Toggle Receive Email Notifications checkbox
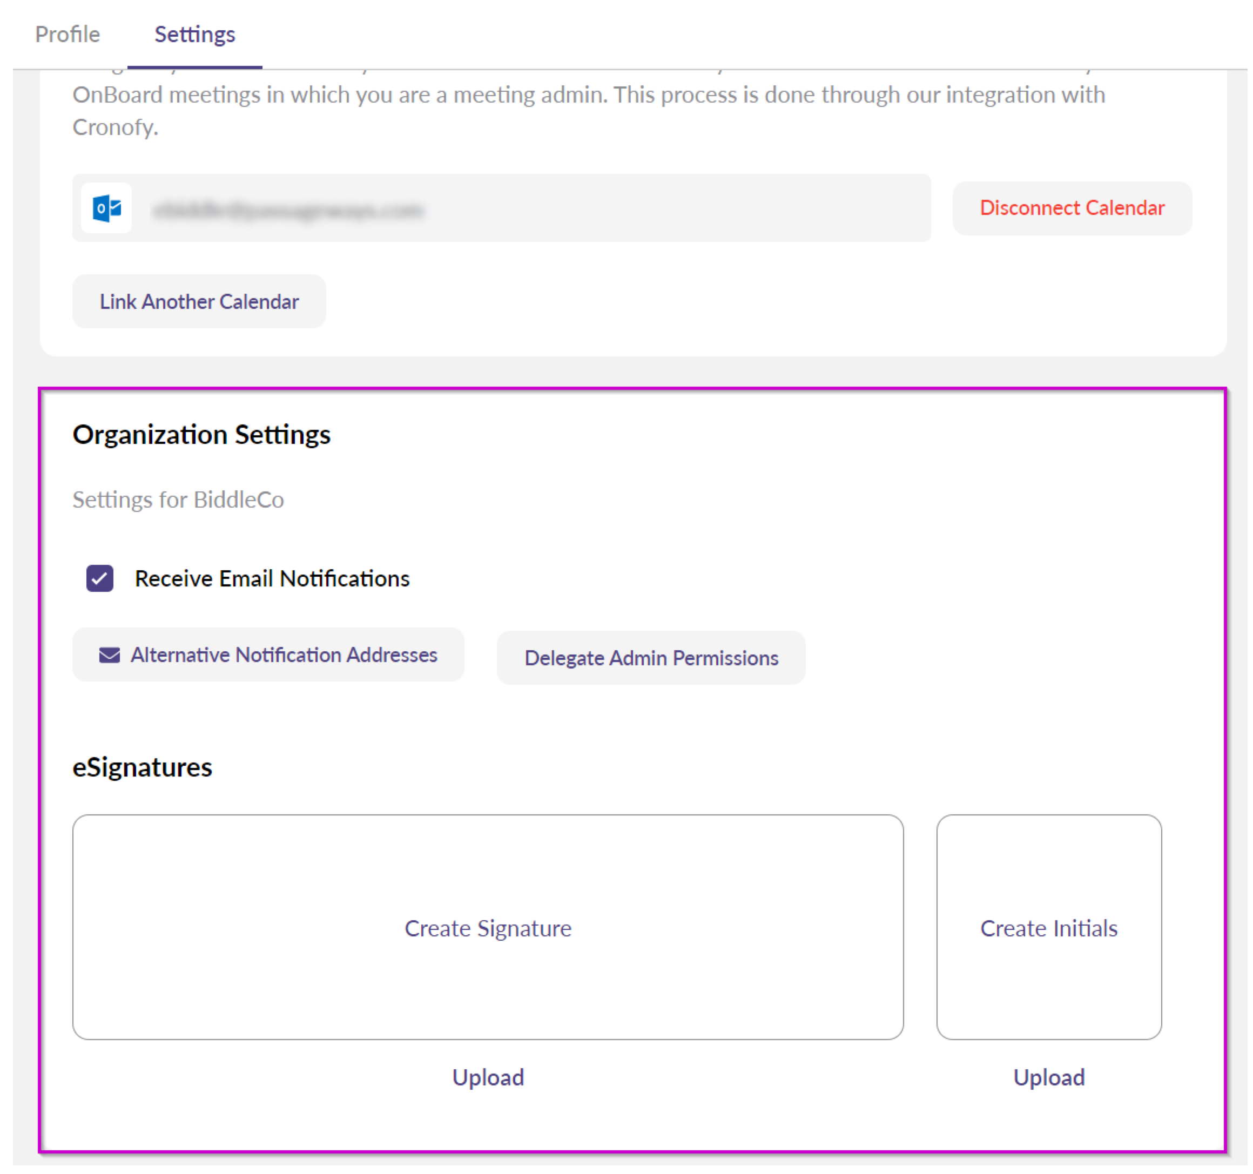1253x1174 pixels. [x=99, y=578]
